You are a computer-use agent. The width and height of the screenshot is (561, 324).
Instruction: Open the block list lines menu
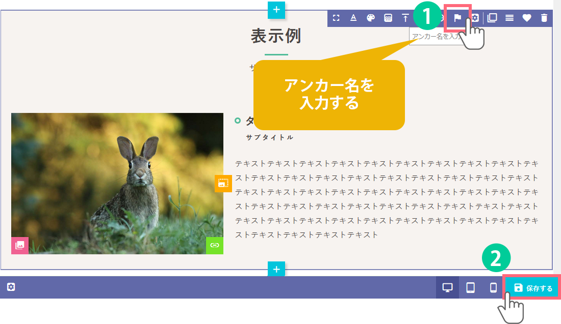[509, 18]
